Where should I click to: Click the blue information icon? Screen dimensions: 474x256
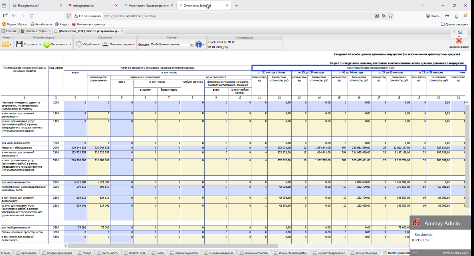(199, 45)
